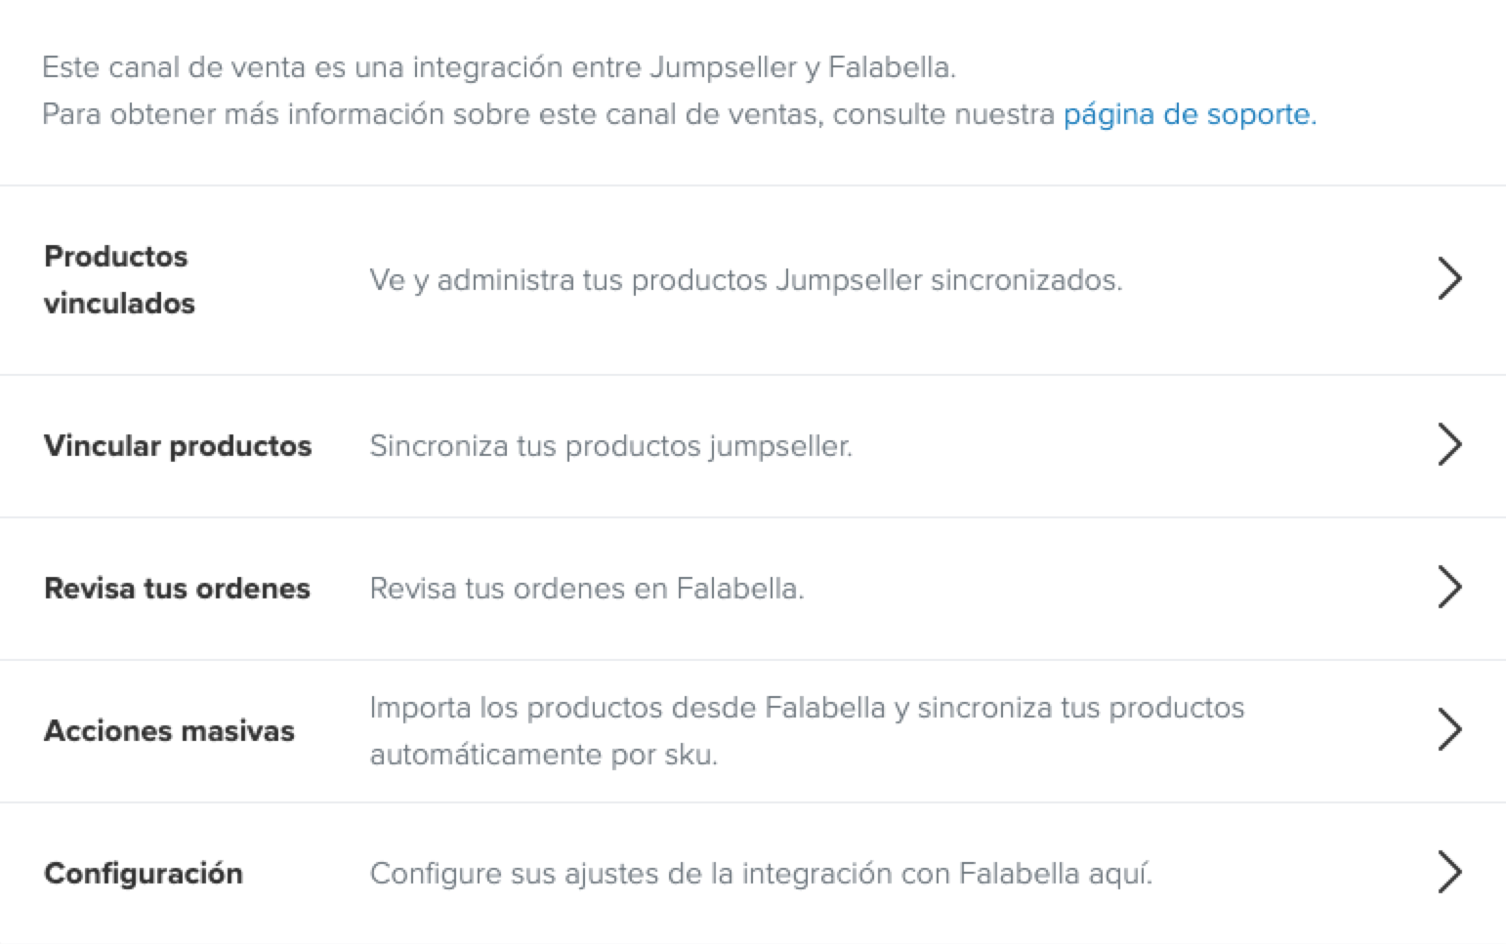1506x944 pixels.
Task: Click the 'automáticamente por sku' text line
Action: click(x=543, y=755)
